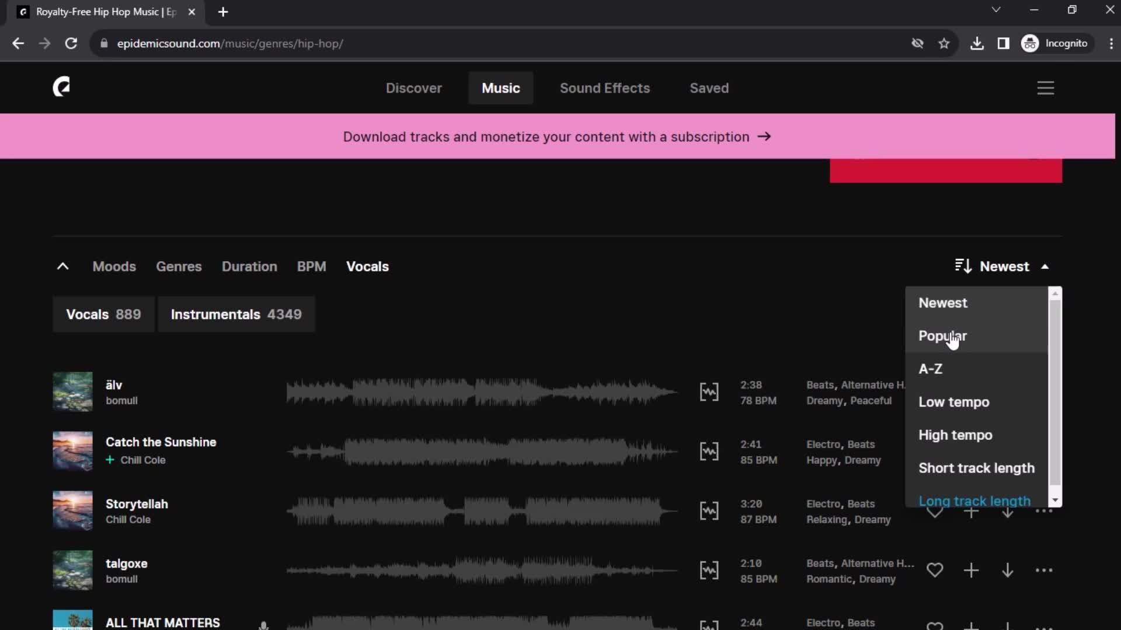Open the Discover nav tab
The image size is (1121, 630).
413,88
